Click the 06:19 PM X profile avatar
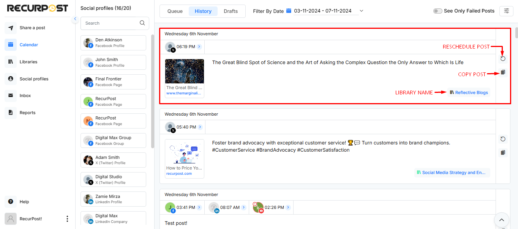The height and width of the screenshot is (229, 518). click(171, 47)
